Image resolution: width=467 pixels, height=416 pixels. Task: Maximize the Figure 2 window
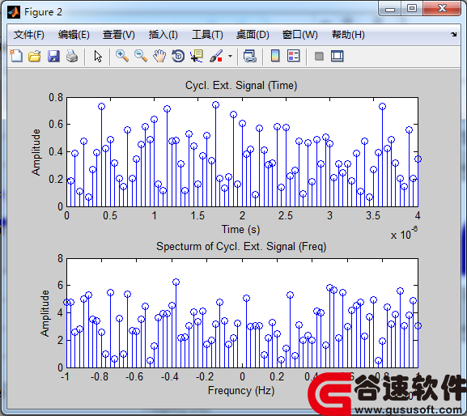pyautogui.click(x=412, y=9)
